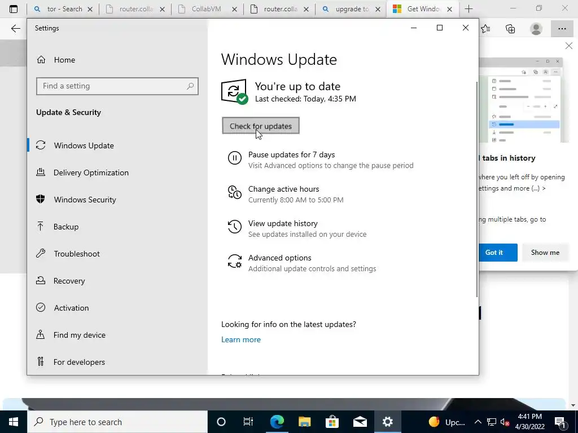Click the Find my device person icon
The height and width of the screenshot is (433, 578).
click(x=41, y=335)
